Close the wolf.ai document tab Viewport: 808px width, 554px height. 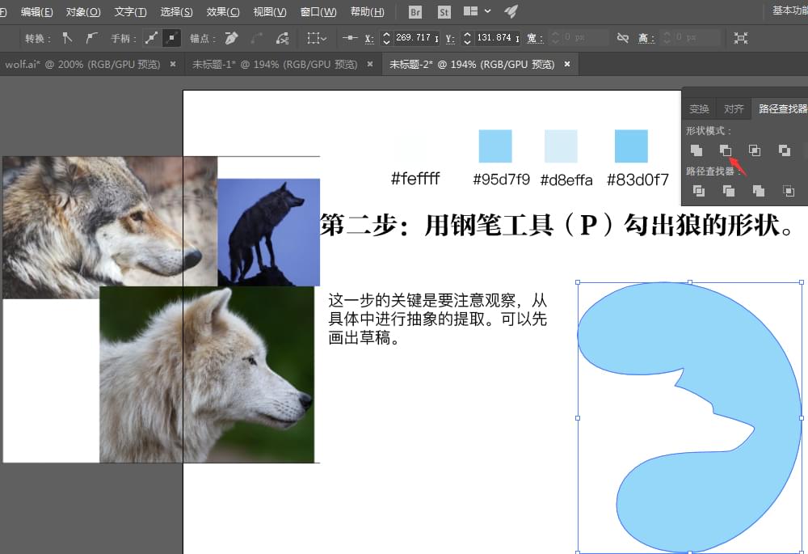coord(173,65)
